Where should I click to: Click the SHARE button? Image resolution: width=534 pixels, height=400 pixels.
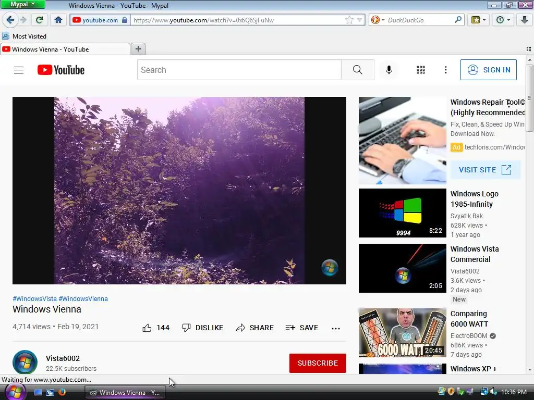click(x=254, y=328)
